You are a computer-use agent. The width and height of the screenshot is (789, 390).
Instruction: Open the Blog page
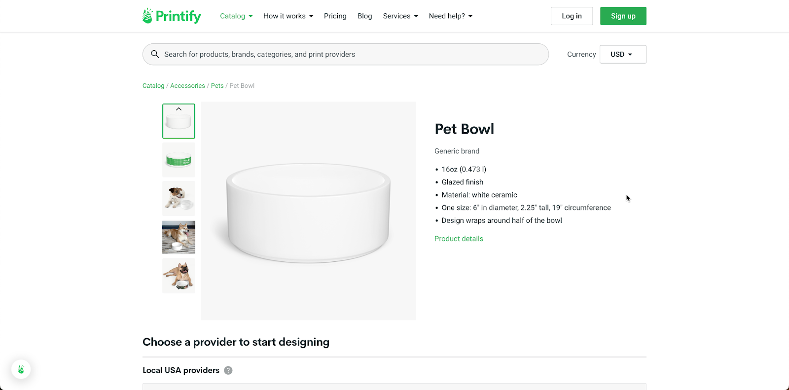coord(364,16)
